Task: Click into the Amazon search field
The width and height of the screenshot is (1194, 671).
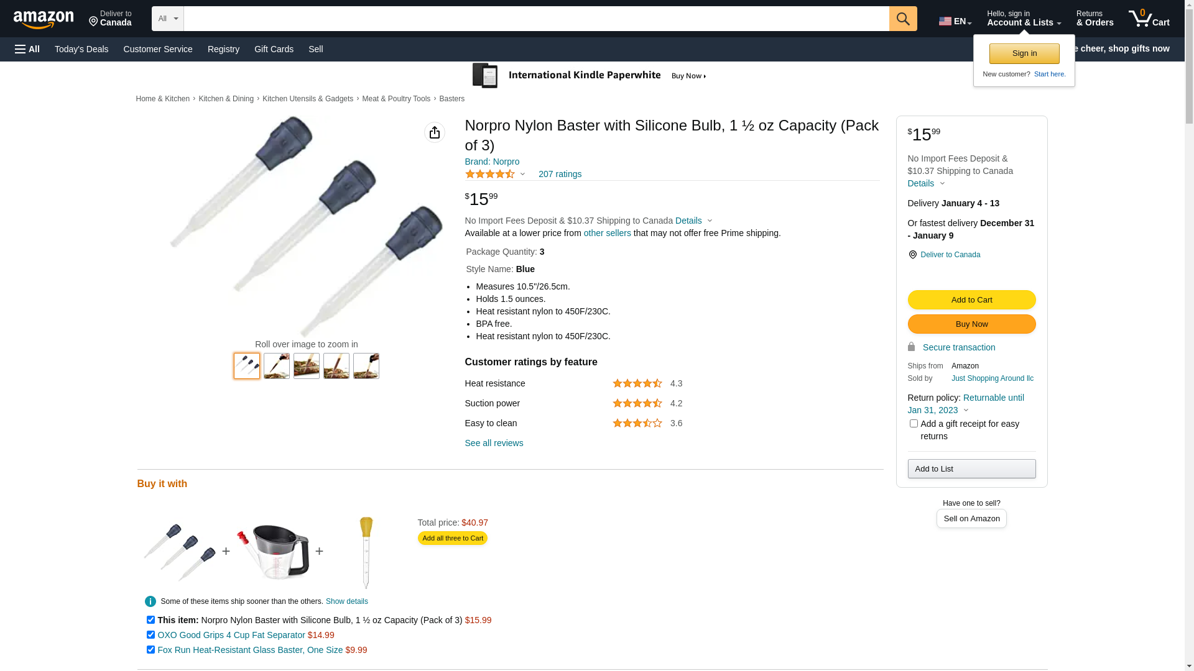Action: click(536, 19)
